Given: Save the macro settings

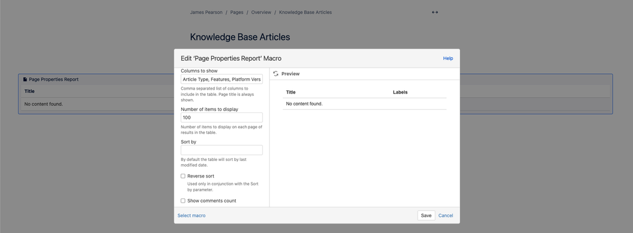Looking at the screenshot, I should point(426,215).
